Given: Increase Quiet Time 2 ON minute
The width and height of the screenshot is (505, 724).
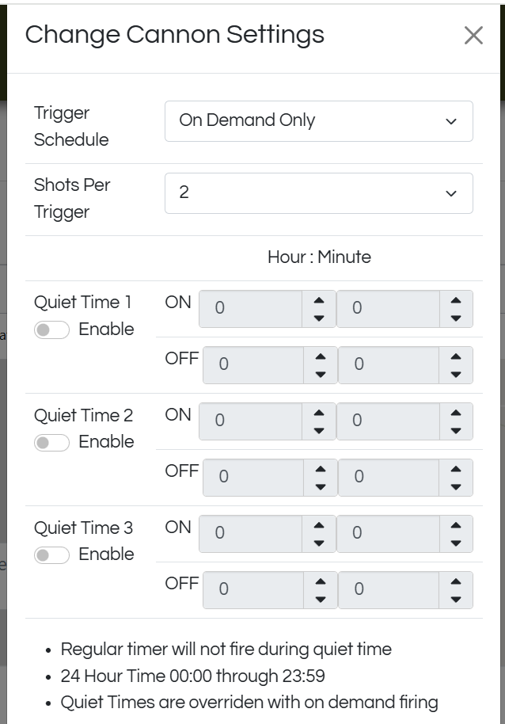Looking at the screenshot, I should point(456,413).
